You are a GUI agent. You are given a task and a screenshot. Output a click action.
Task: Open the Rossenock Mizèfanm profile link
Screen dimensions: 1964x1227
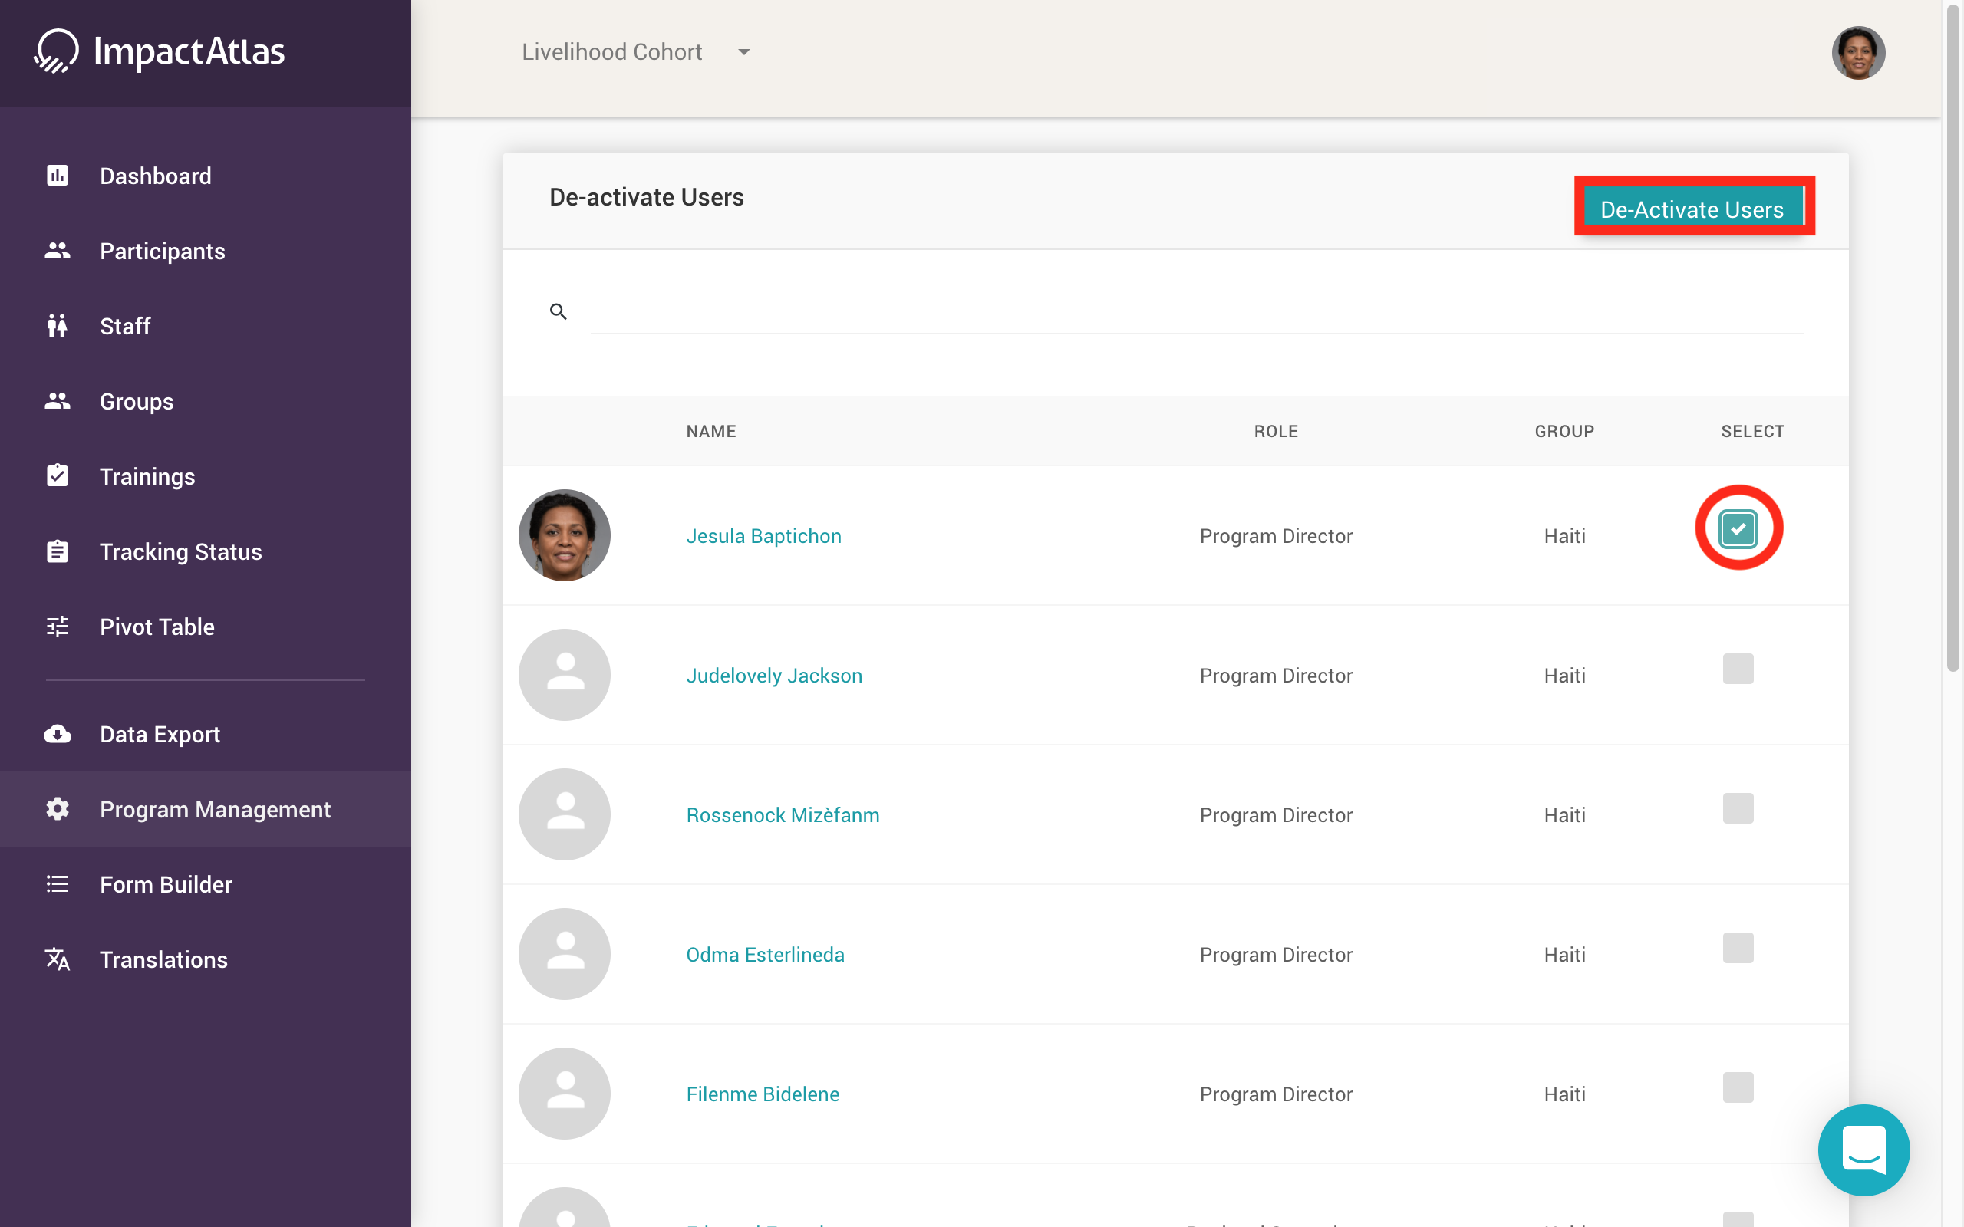click(783, 814)
